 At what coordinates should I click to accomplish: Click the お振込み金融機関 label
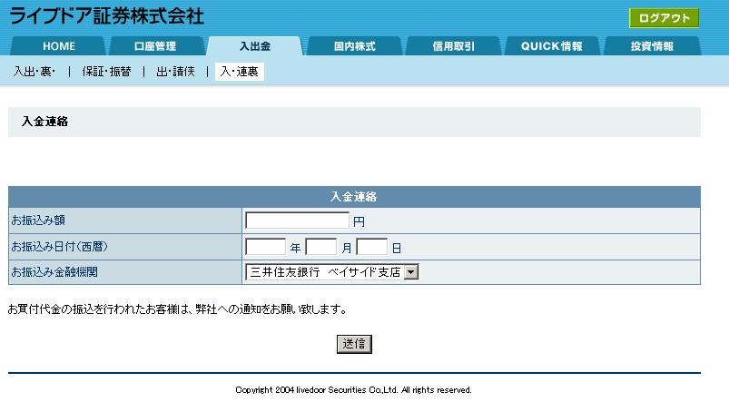[54, 272]
